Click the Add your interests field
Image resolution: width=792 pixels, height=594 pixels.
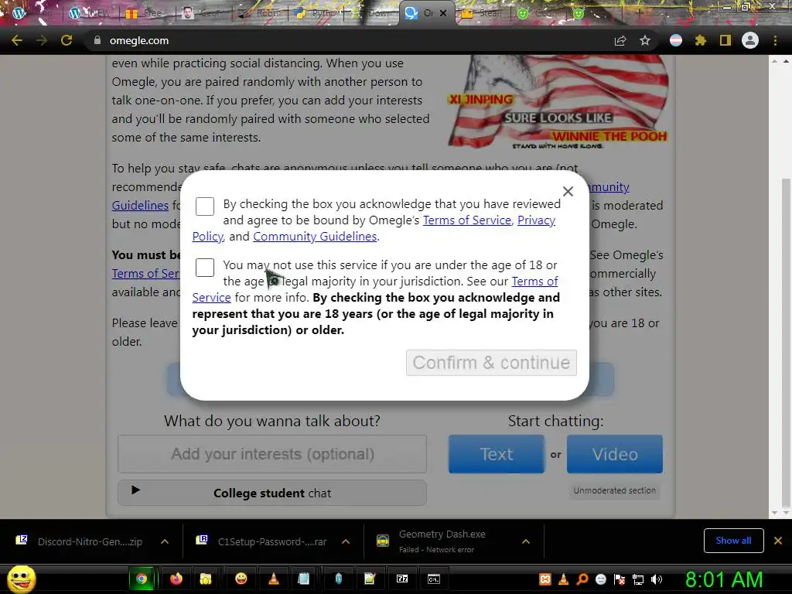click(x=272, y=454)
